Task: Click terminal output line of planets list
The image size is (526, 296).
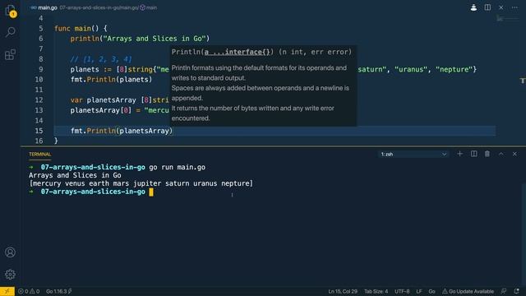Action: [141, 183]
